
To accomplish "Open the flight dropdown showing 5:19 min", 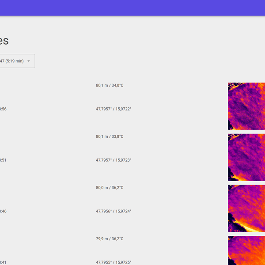I will (x=12, y=61).
